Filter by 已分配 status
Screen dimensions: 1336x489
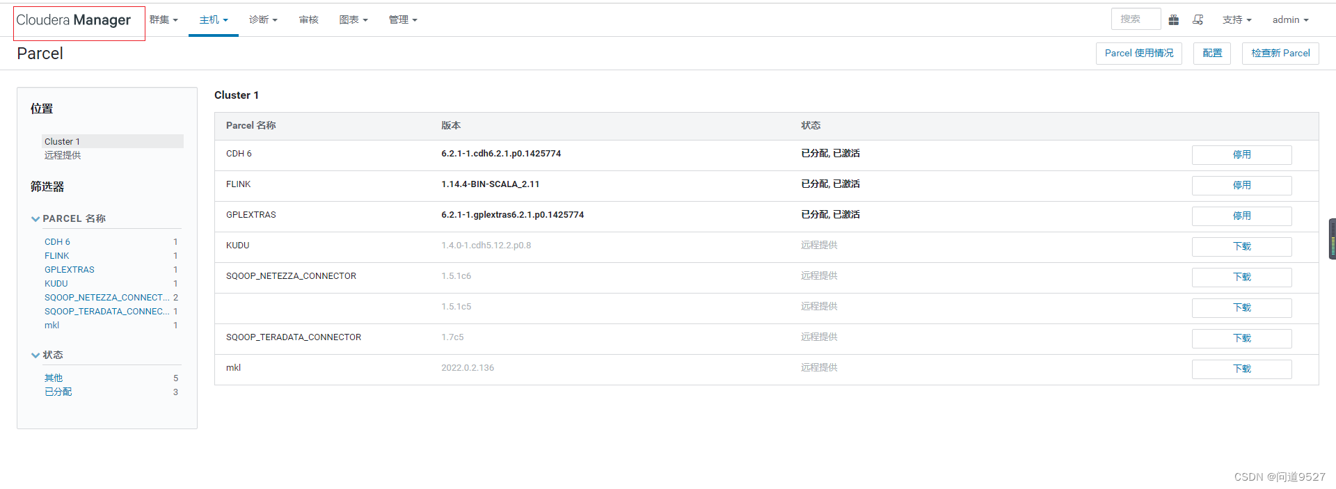58,392
